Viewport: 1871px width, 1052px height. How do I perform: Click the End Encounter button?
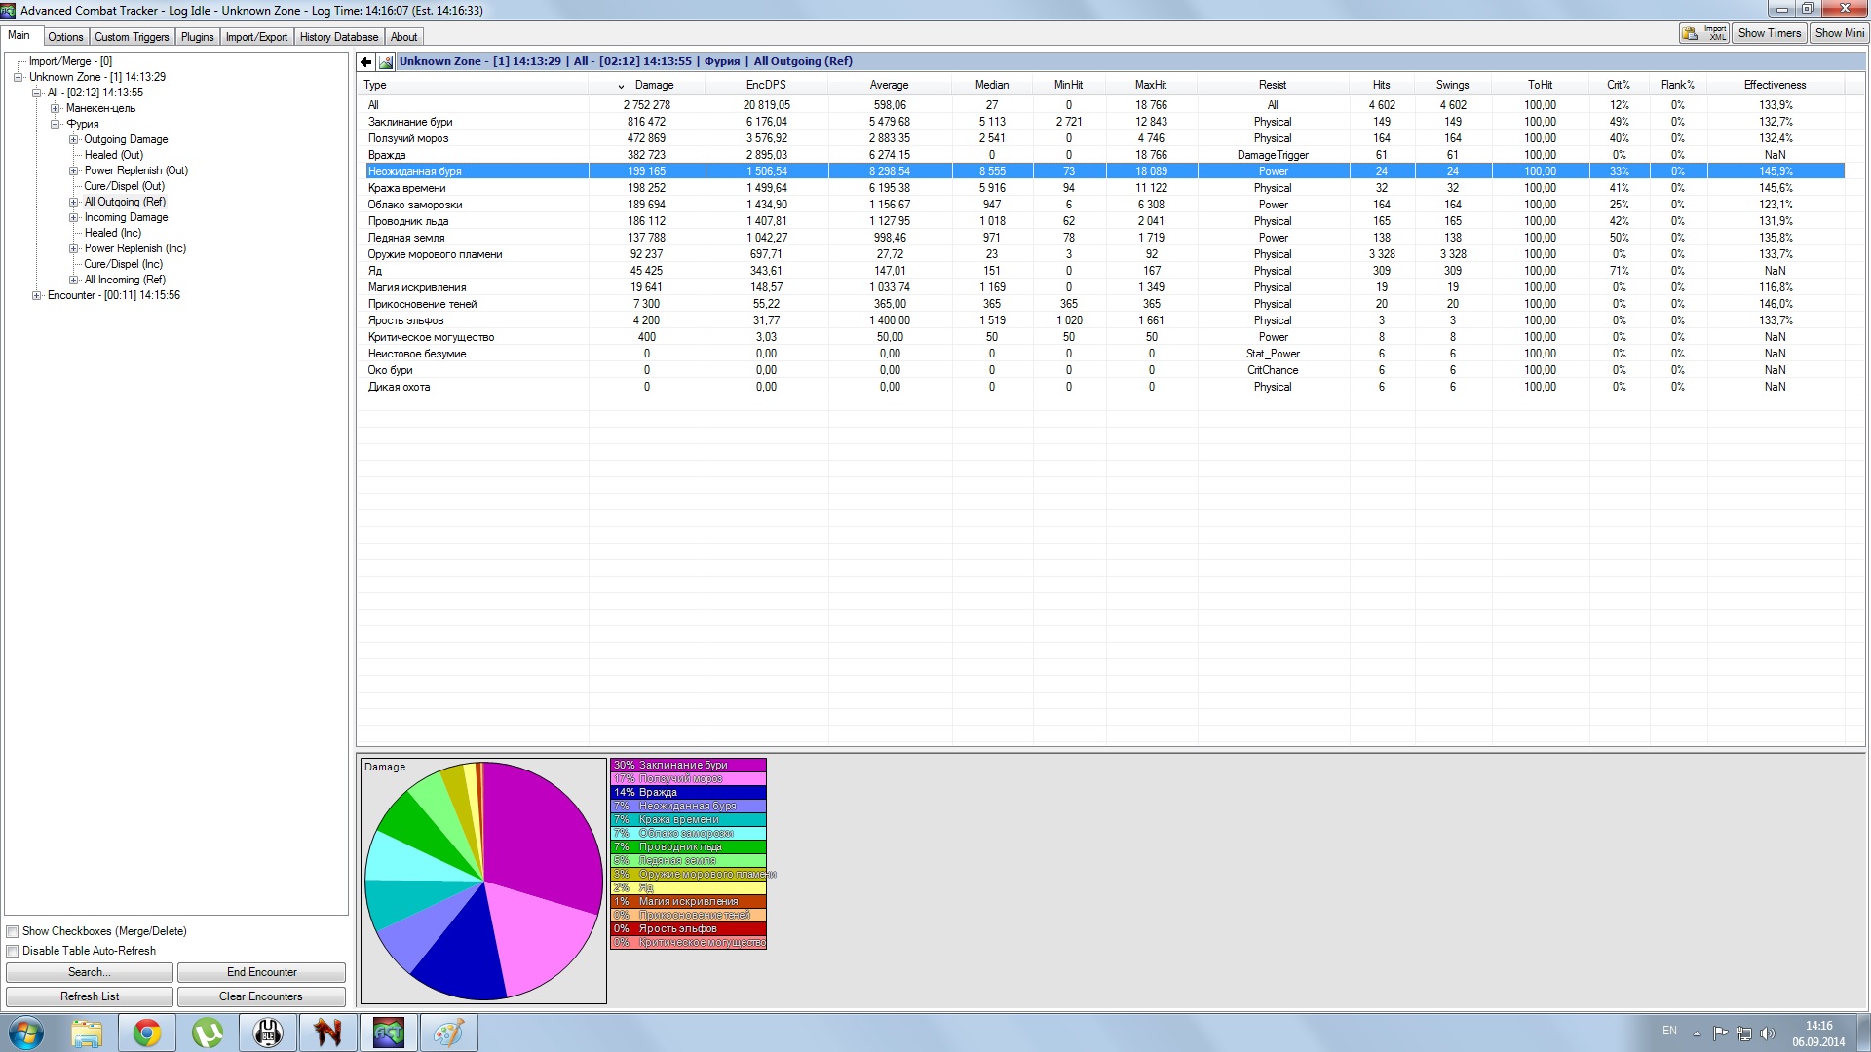261,972
